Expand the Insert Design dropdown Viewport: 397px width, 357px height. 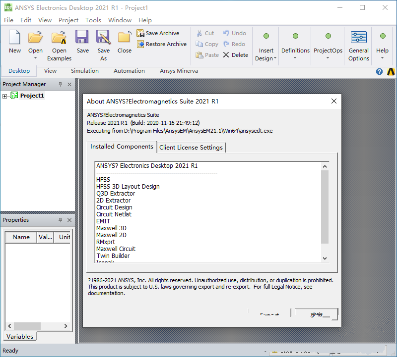coord(275,58)
